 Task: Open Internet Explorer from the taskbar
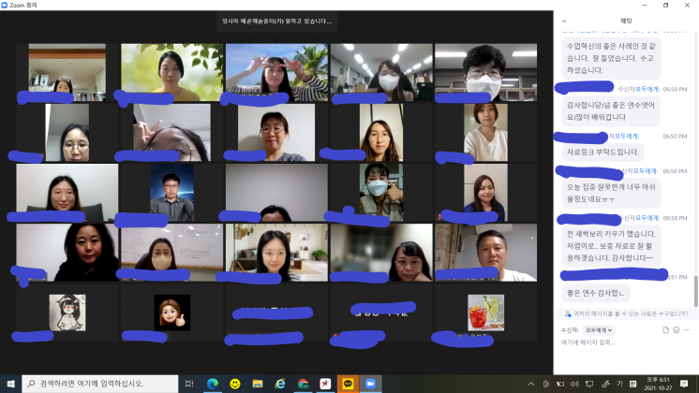coord(279,384)
